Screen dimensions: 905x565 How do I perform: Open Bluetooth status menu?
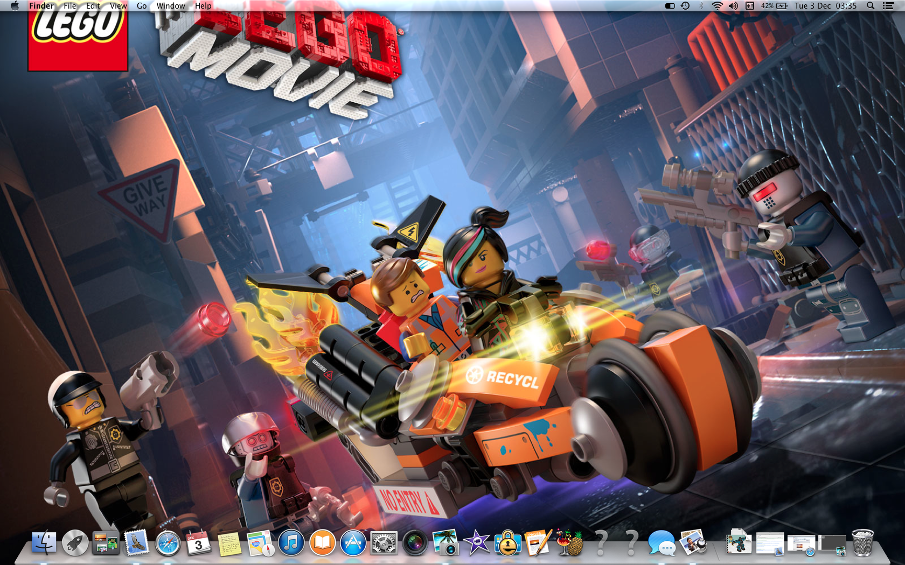tap(701, 6)
